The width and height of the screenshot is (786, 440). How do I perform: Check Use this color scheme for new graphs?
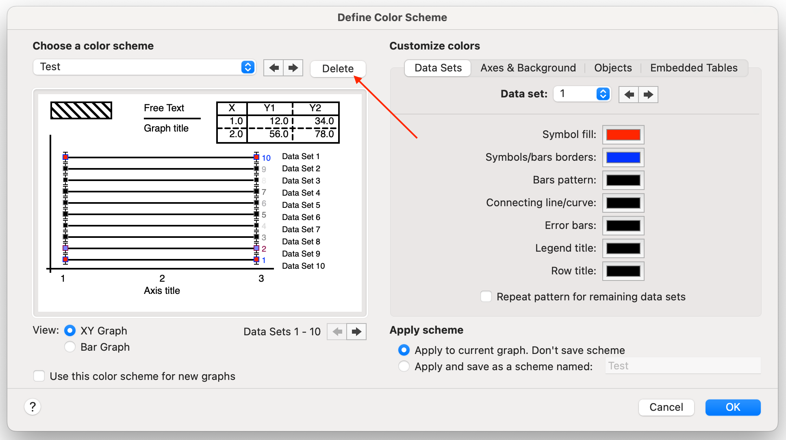coord(39,376)
